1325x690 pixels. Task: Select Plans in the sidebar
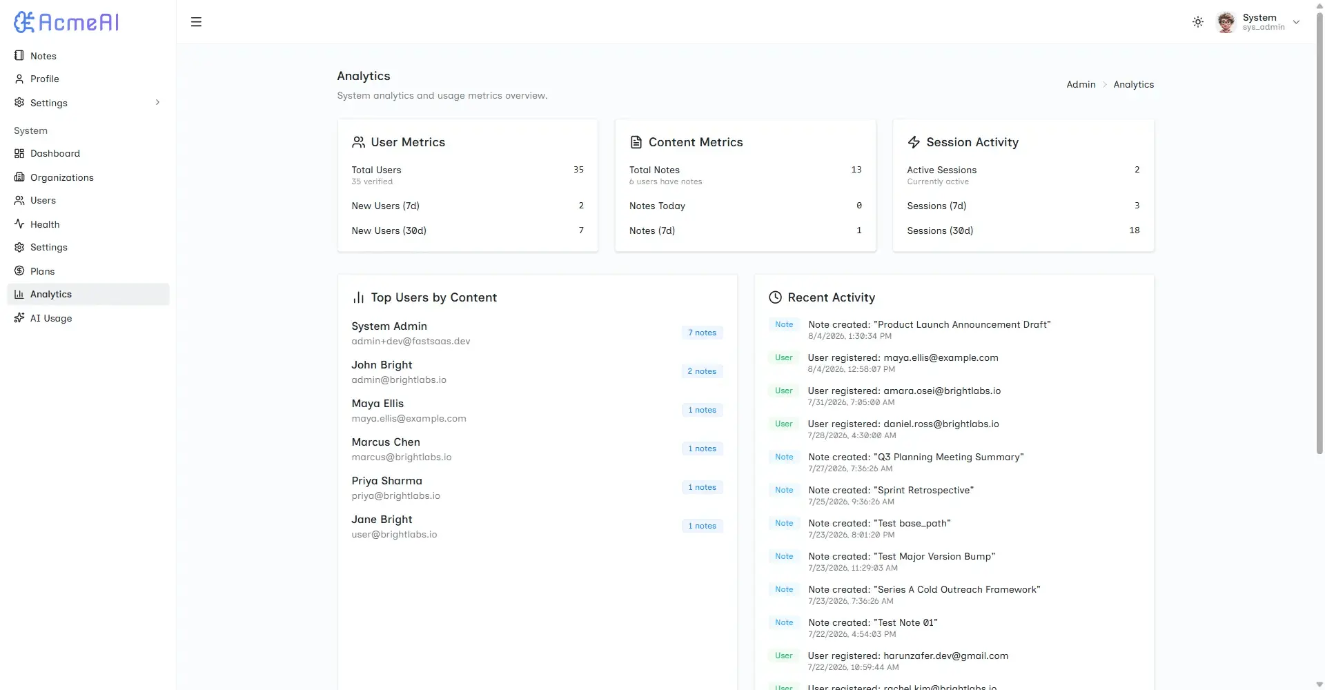pos(88,271)
